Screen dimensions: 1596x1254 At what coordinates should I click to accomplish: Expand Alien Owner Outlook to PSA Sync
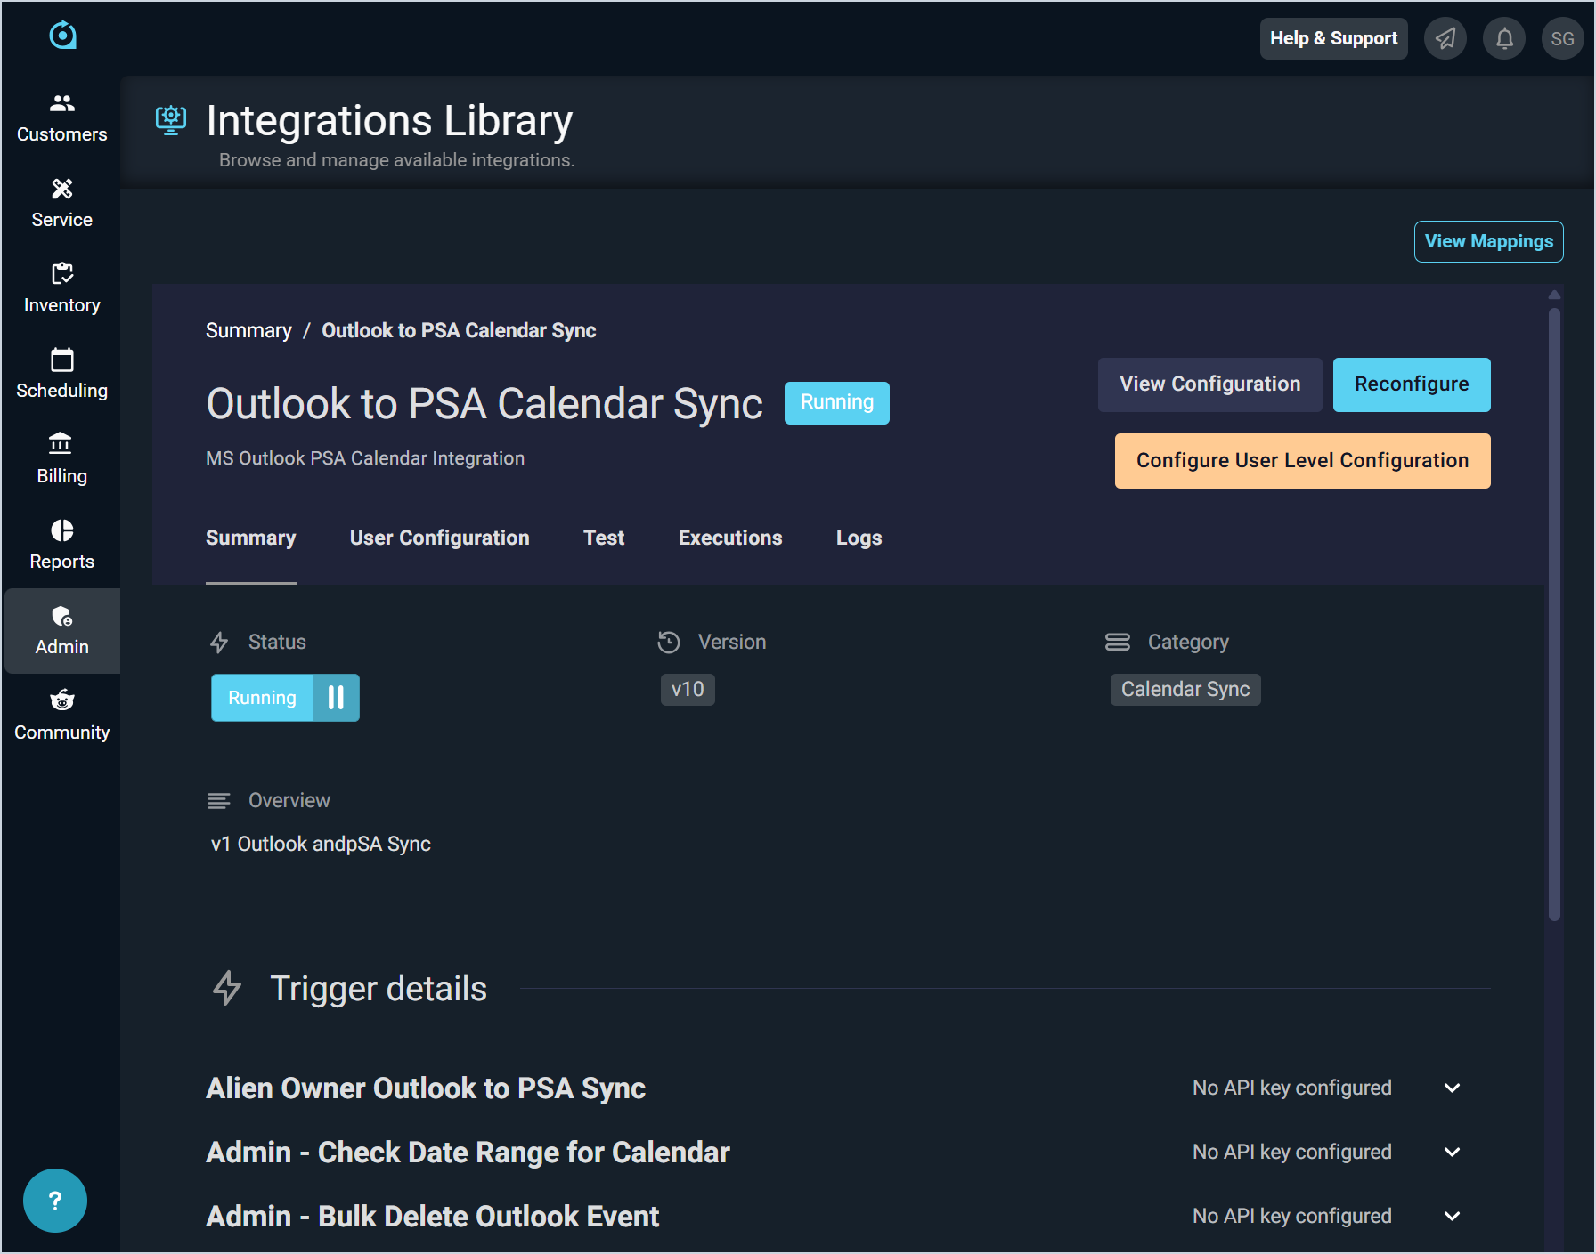(x=1452, y=1088)
